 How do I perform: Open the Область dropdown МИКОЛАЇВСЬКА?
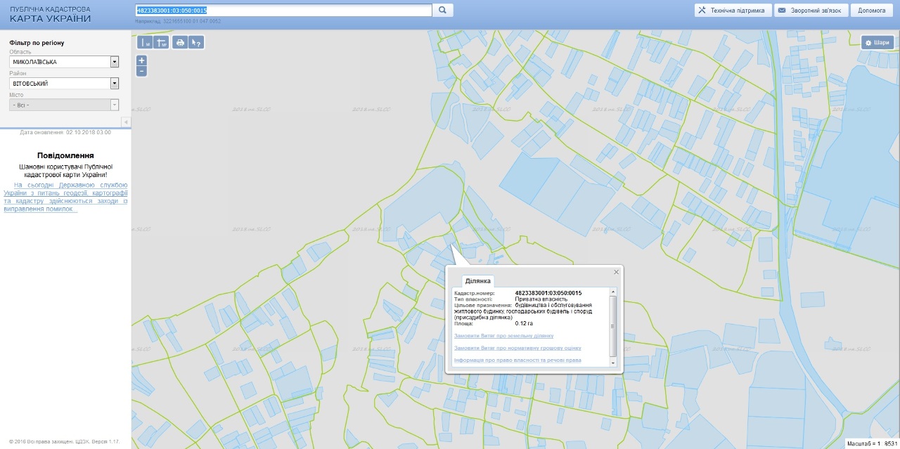(64, 62)
